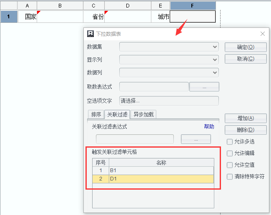Click column header C
Viewport: 271px width, 215px height.
(x=94, y=6)
